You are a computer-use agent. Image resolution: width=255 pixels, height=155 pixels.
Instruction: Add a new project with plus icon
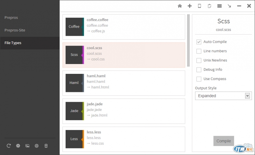pos(190,6)
